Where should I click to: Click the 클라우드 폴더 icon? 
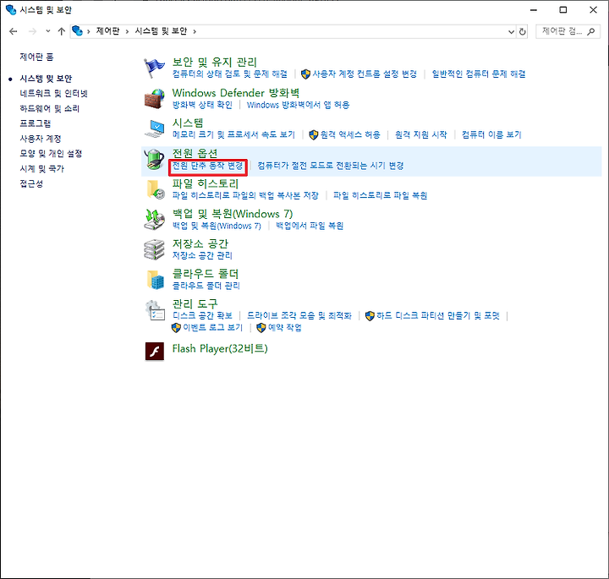(x=156, y=280)
